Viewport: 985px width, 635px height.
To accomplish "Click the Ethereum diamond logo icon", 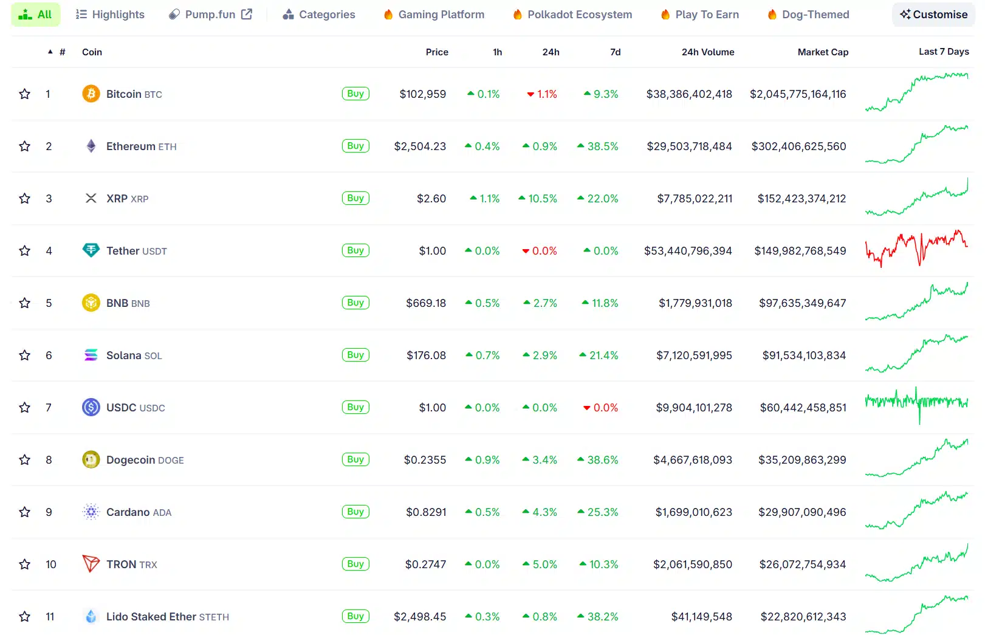I will coord(91,146).
